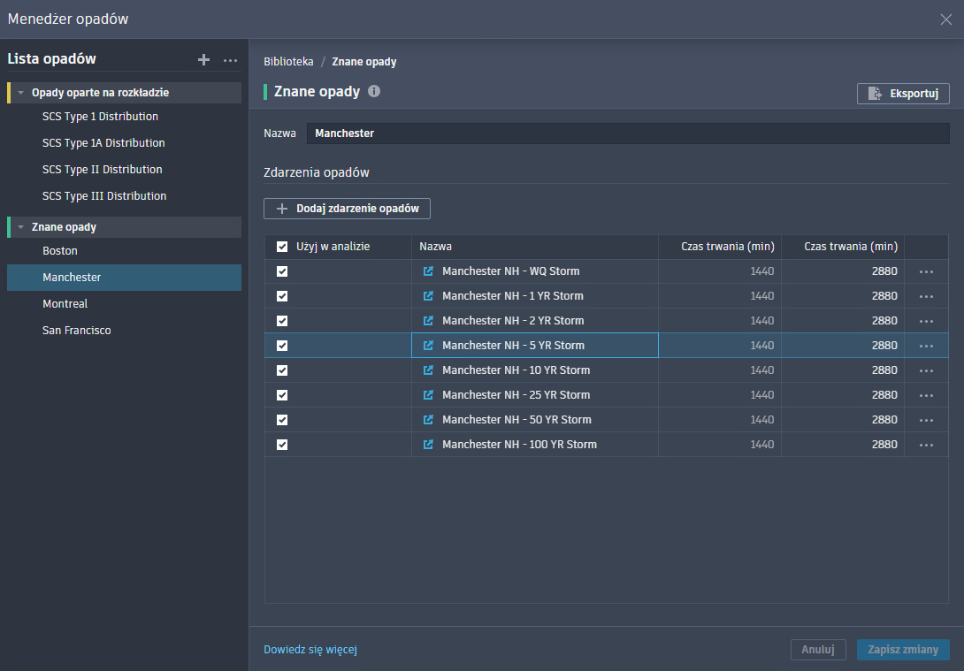
Task: Uncheck the 10 YR Storm analysis checkbox
Action: (282, 370)
